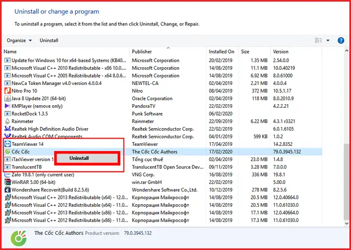Click the Visual C++ 2012 (x86) icon

pyautogui.click(x=8, y=220)
